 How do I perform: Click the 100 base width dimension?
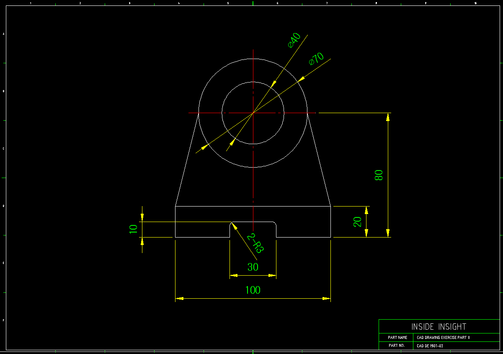click(253, 289)
